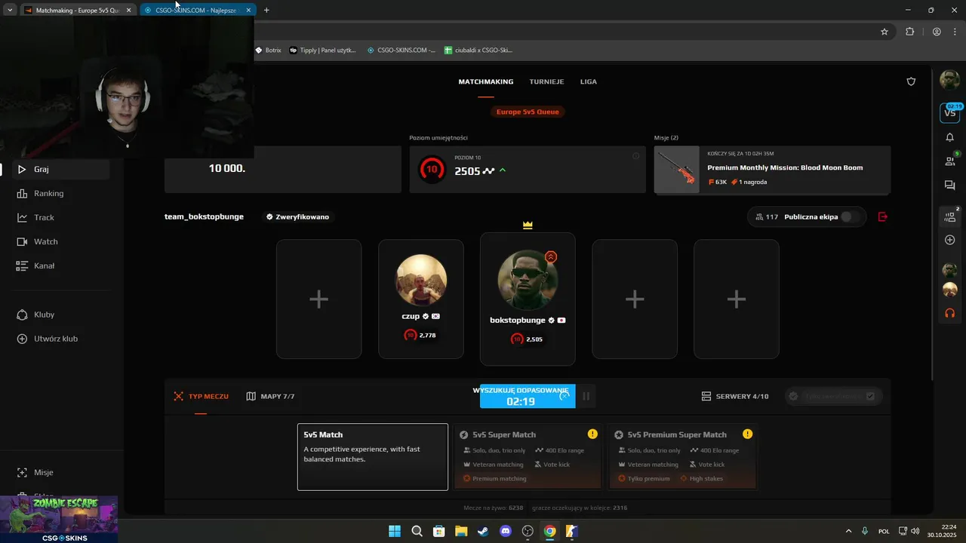
Task: Click the empty slot right of bokstopbunge
Action: pos(635,299)
